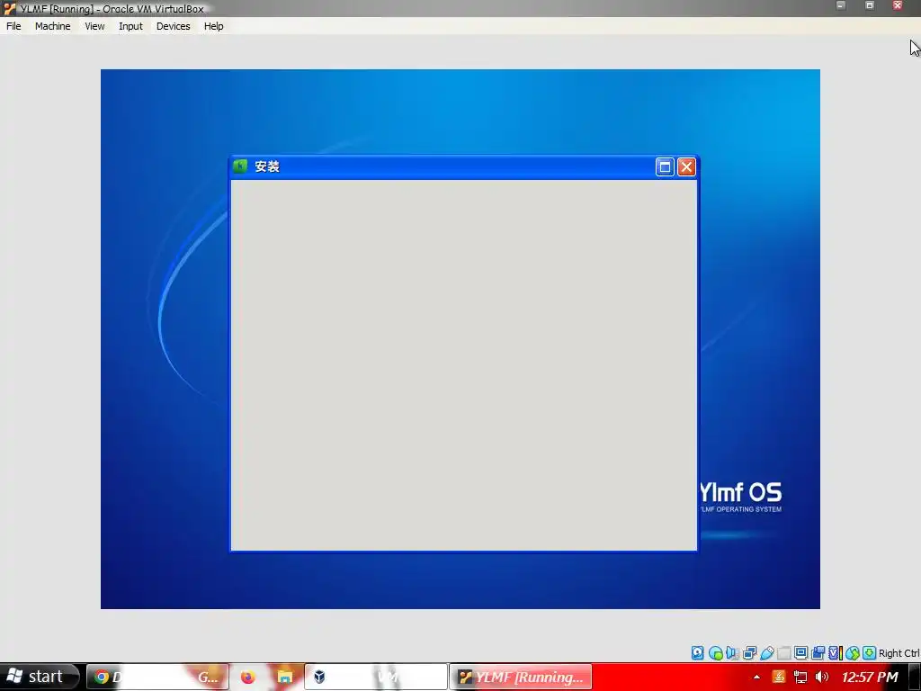Maximize the 安装 installer window
Viewport: 921px width, 691px height.
click(x=665, y=166)
